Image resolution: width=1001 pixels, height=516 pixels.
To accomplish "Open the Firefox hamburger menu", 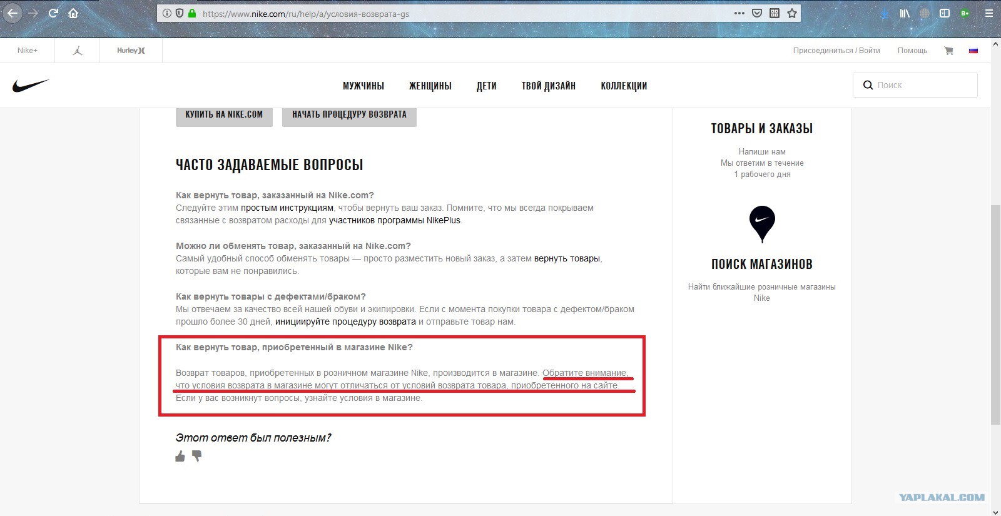I will click(x=989, y=13).
